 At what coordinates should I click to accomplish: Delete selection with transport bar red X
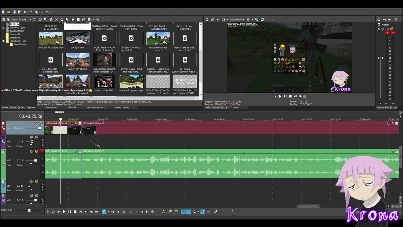tap(131, 212)
